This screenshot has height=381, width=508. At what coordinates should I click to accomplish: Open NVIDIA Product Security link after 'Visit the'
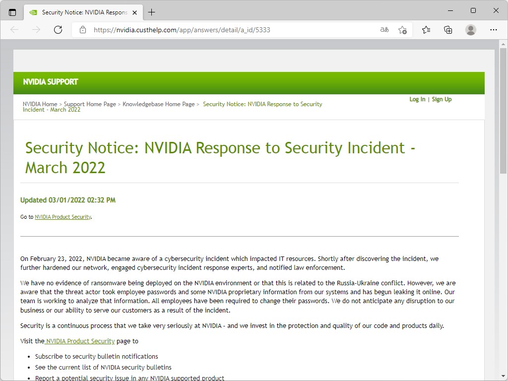tap(80, 341)
